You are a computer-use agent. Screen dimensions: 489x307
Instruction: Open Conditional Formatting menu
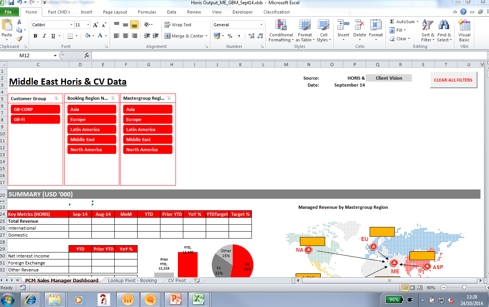tap(281, 31)
